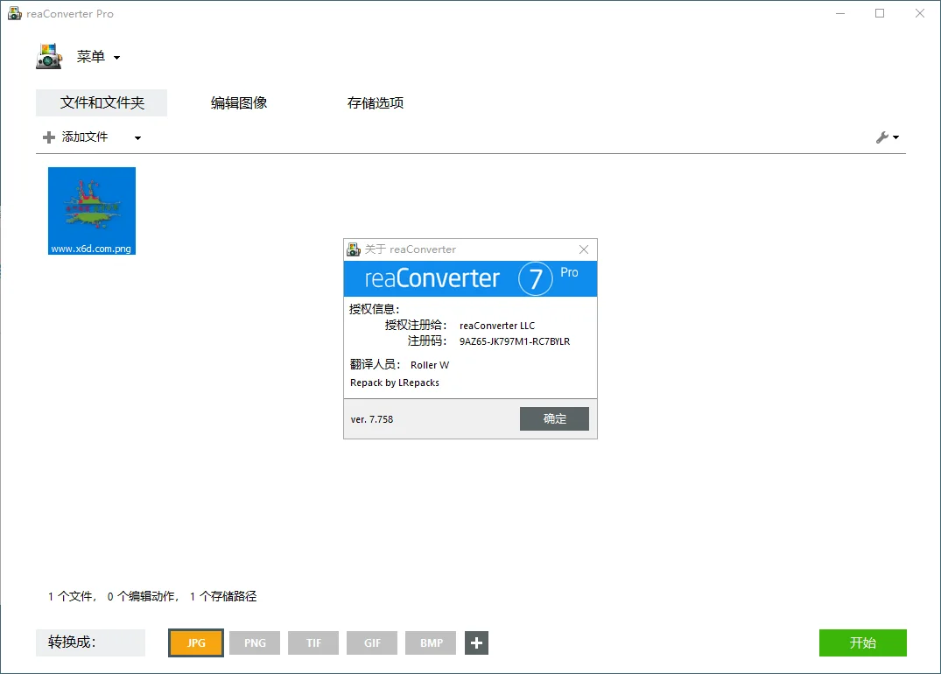Click the reaConverter icon in the title bar
Screen dimensions: 941x674
pyautogui.click(x=14, y=13)
